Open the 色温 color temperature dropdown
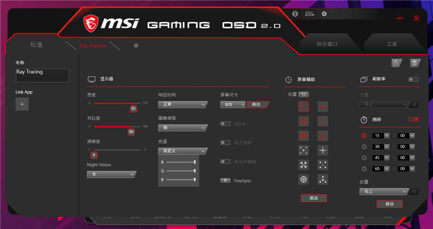The image size is (433, 229). click(x=182, y=151)
